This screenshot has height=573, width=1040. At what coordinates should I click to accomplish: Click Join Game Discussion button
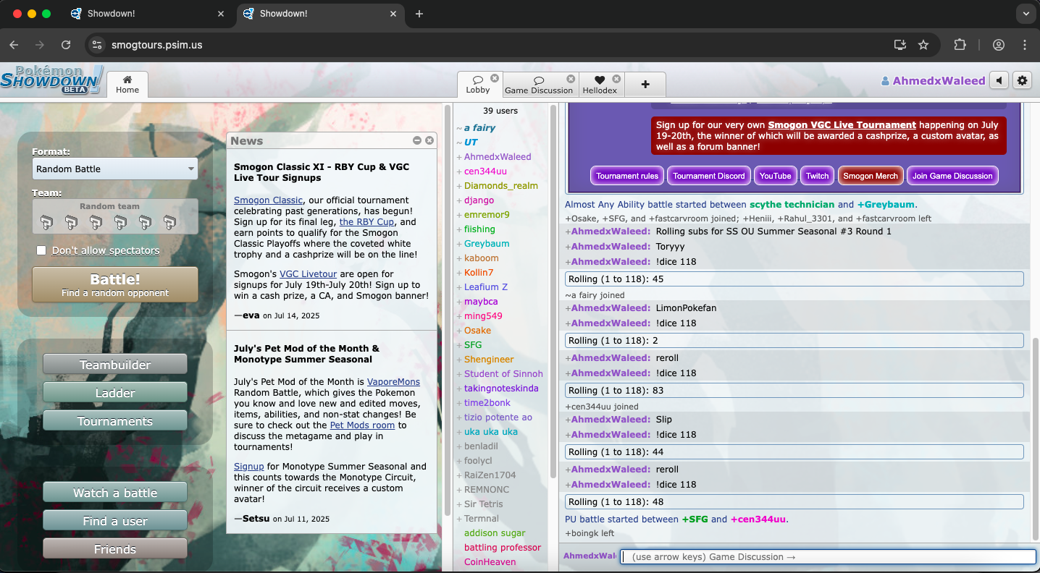coord(952,176)
